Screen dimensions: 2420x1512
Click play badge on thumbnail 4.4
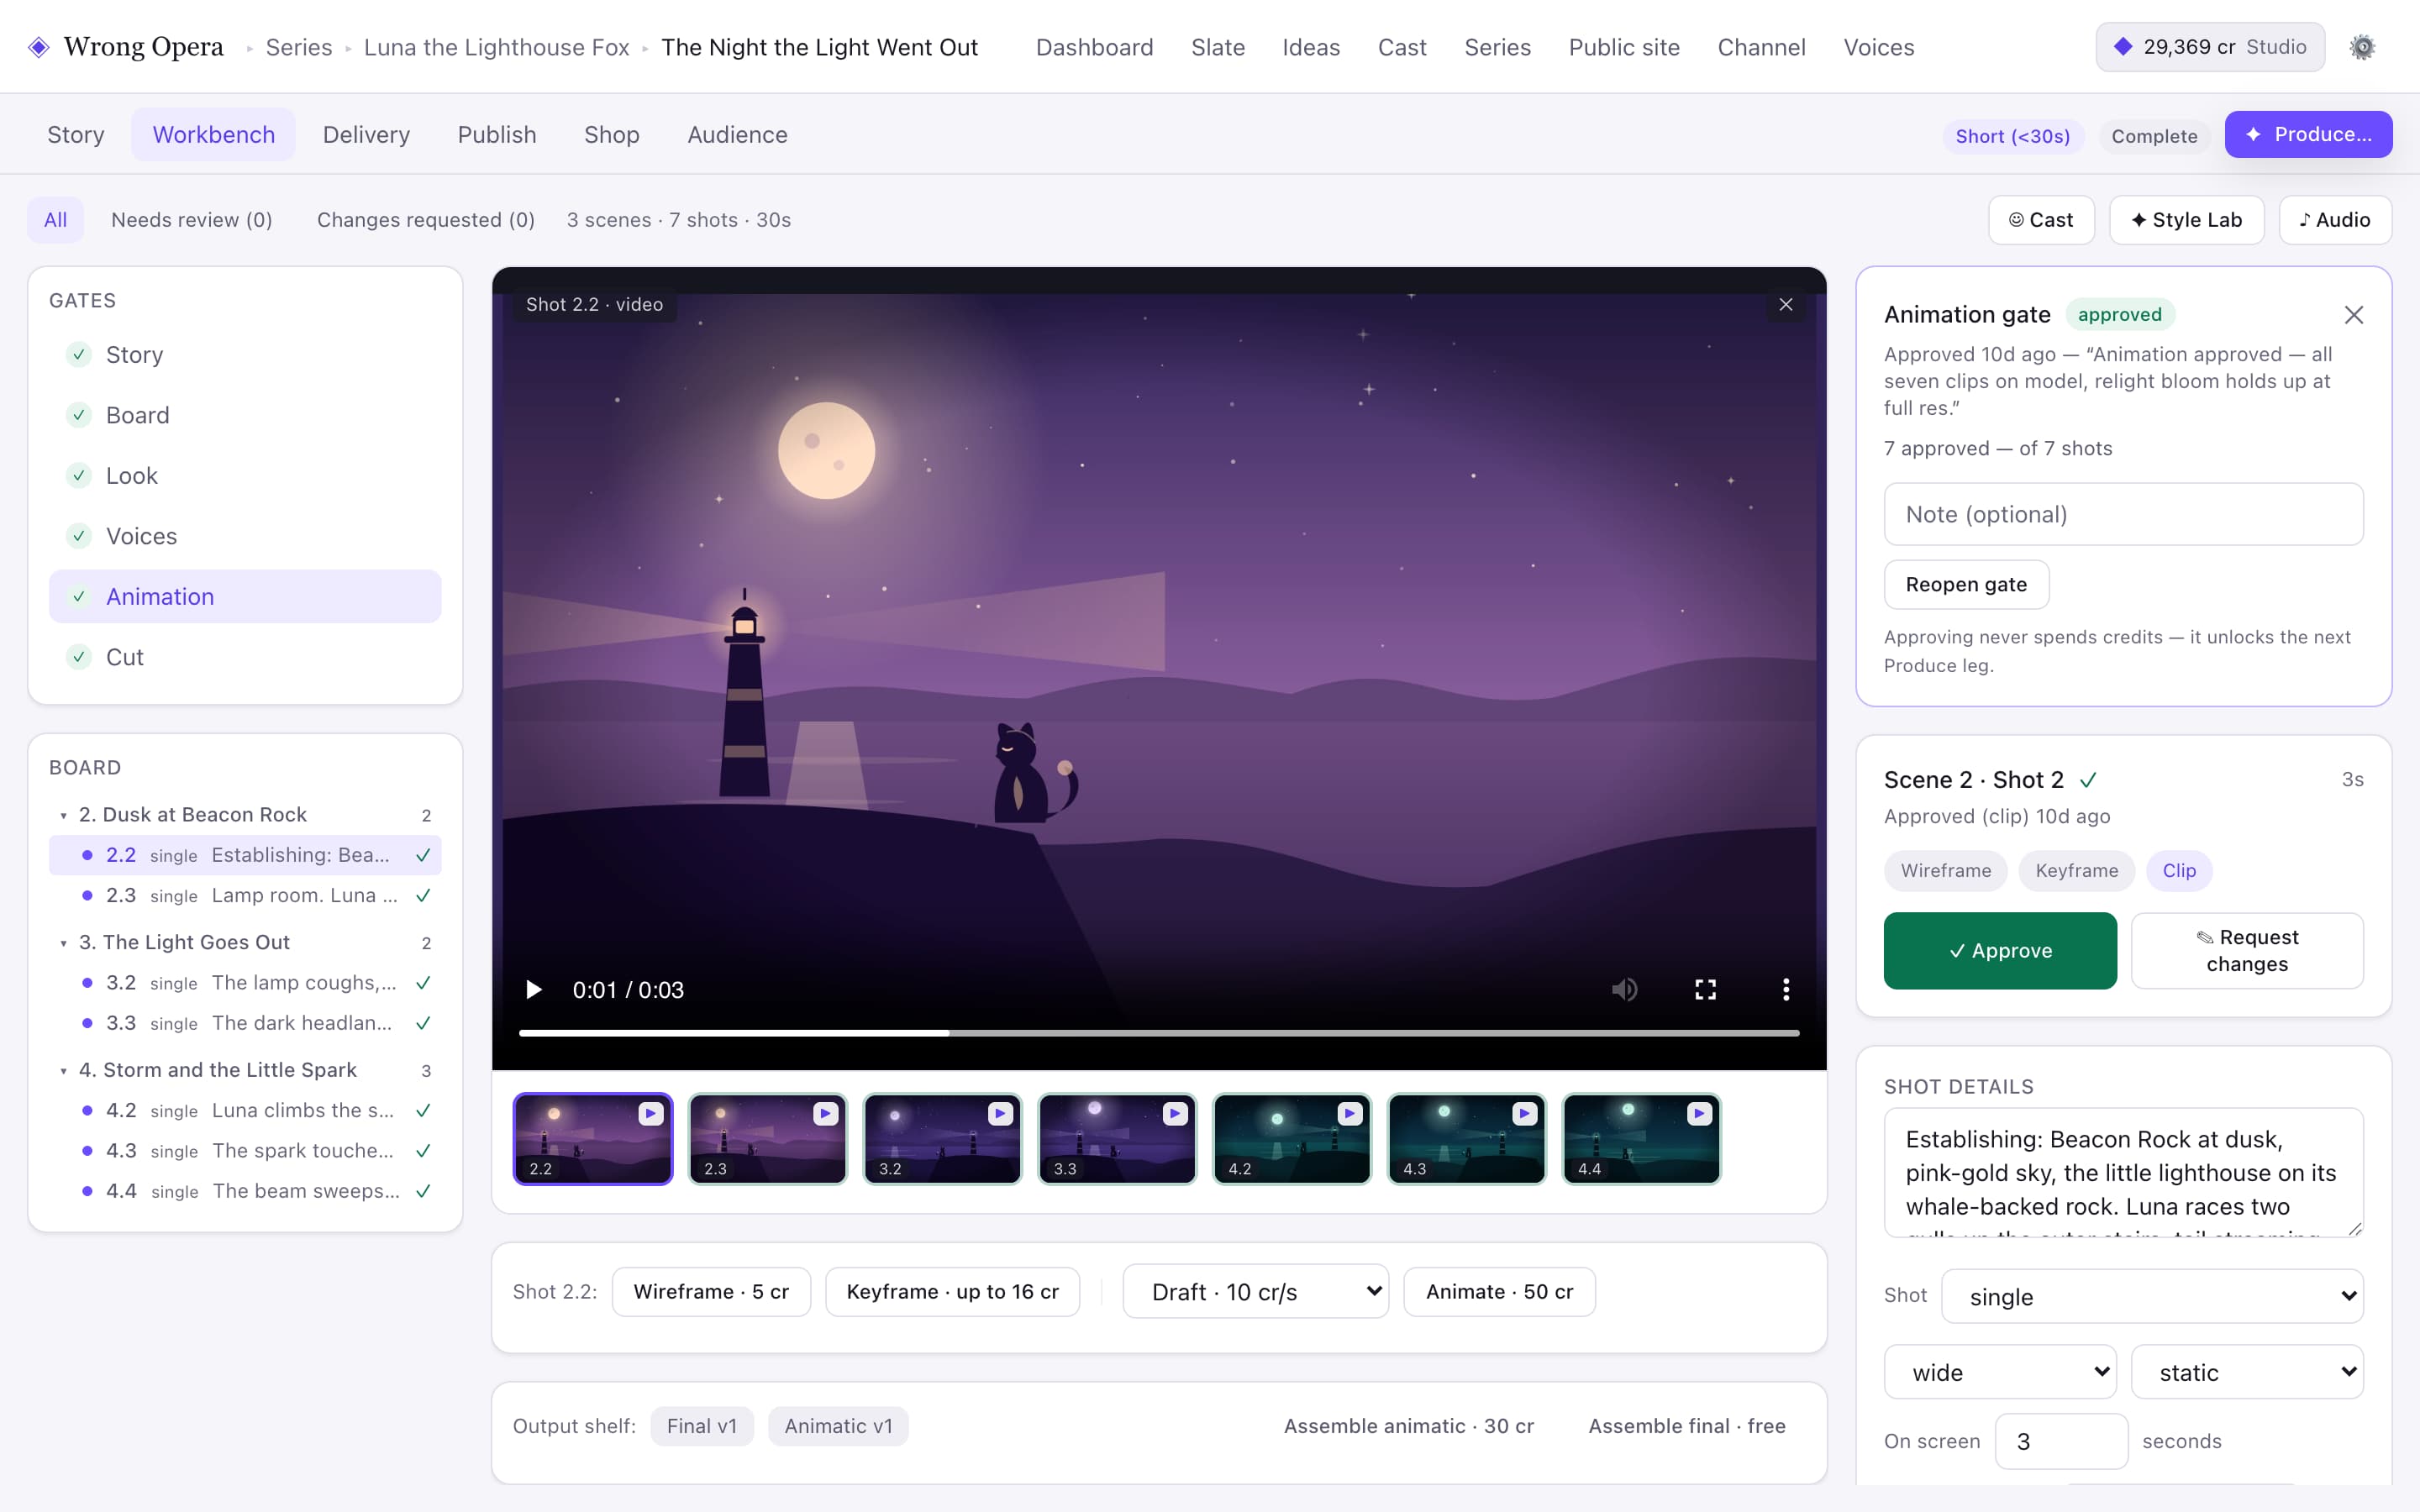tap(1698, 1113)
